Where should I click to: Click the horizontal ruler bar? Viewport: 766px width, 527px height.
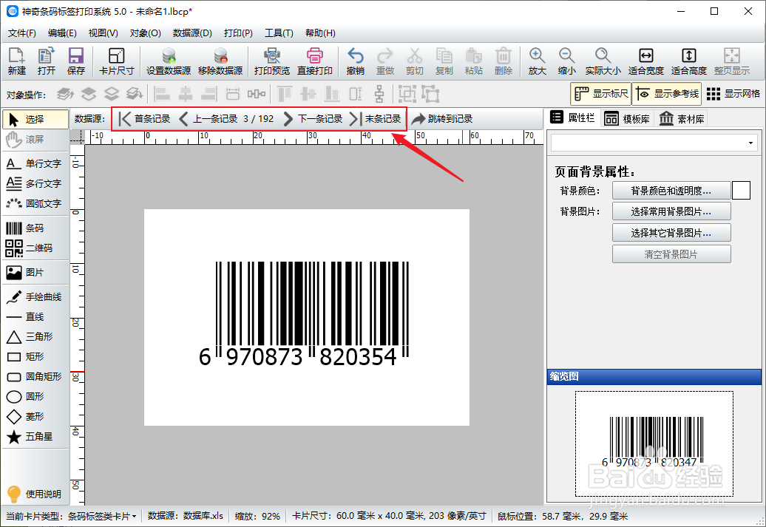314,137
